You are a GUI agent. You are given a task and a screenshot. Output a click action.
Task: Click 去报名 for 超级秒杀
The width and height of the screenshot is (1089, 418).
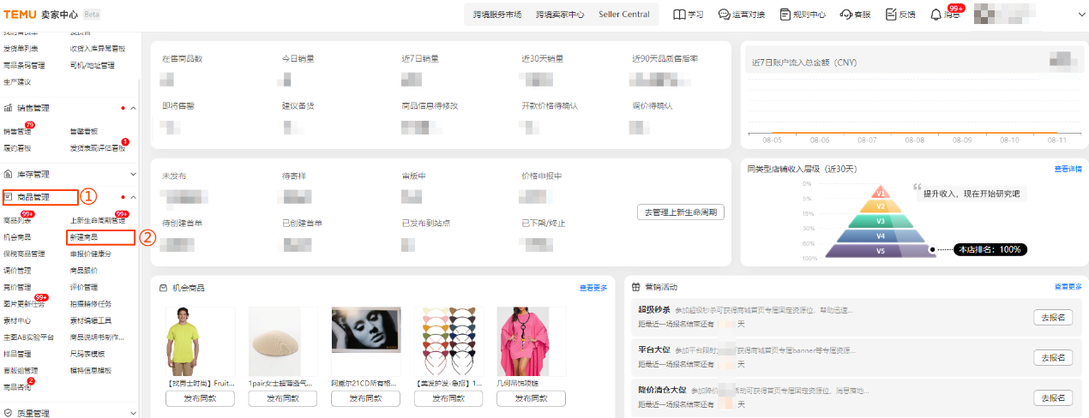coord(1052,317)
